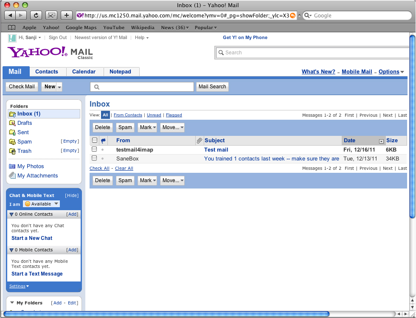This screenshot has height=318, width=416.
Task: Click the Unread view filter link
Action: tap(154, 115)
